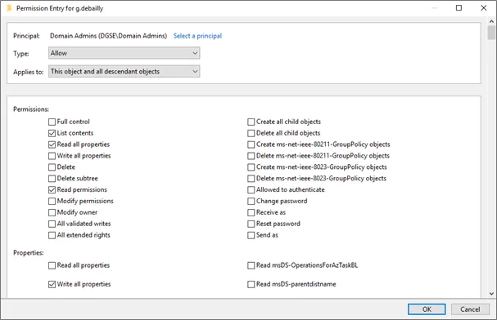Enable Create all child objects
The image size is (497, 320).
251,122
